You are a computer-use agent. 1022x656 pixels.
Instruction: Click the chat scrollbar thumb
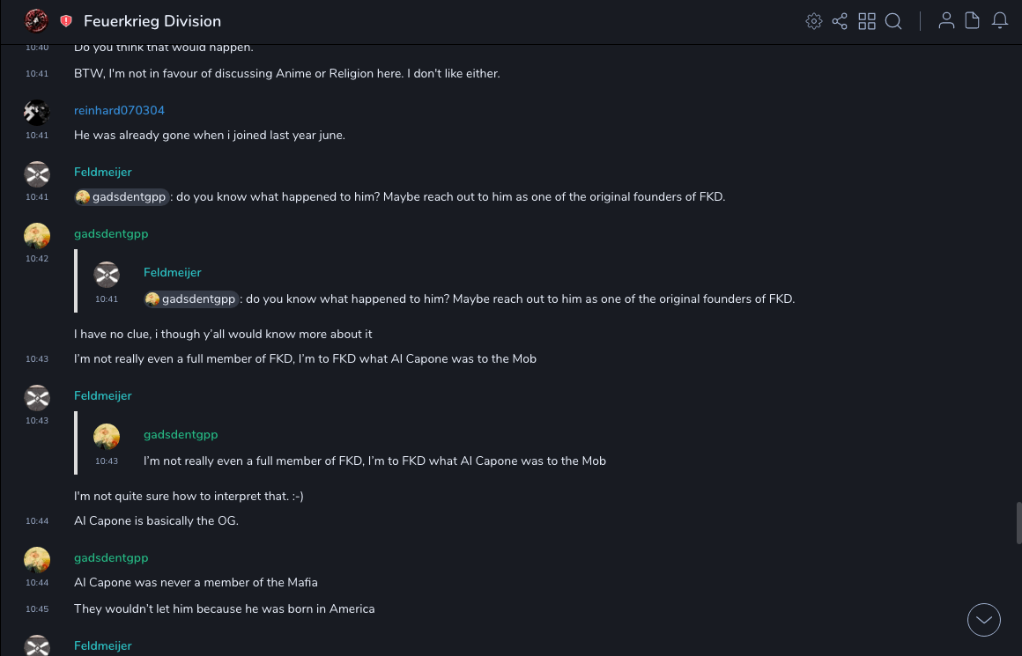coord(1019,523)
